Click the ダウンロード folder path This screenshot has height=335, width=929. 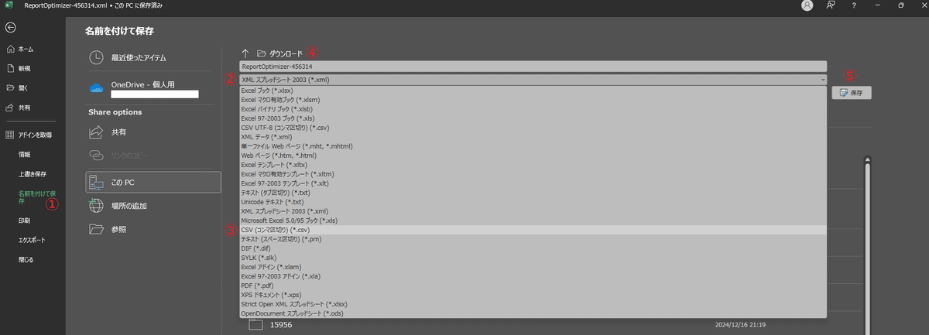286,53
